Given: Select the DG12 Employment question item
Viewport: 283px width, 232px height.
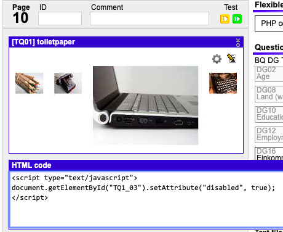Looking at the screenshot, I should [x=269, y=135].
